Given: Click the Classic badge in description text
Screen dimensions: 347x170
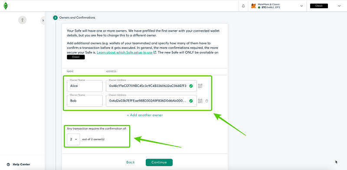Looking at the screenshot, I should point(75,57).
